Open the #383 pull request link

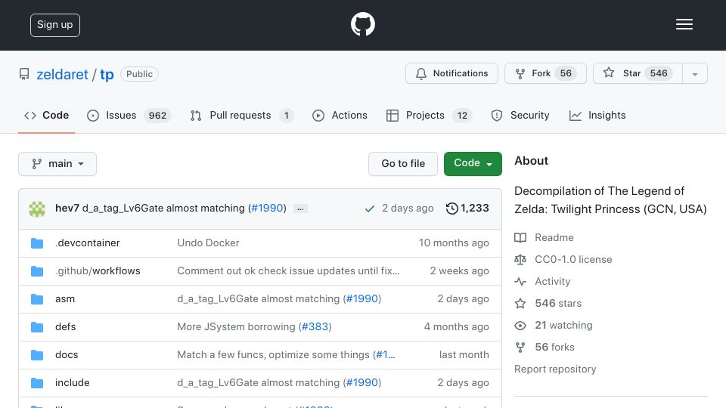coord(315,326)
